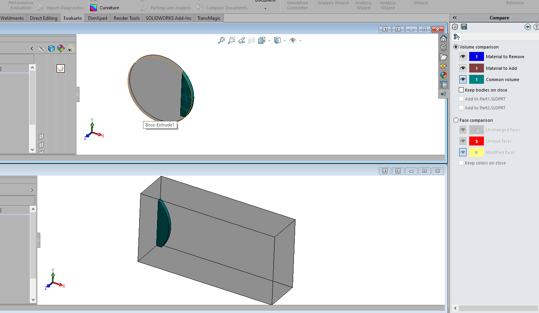The image size is (539, 313).
Task: Click the Hide/Show Items eye icon
Action: pos(293,40)
